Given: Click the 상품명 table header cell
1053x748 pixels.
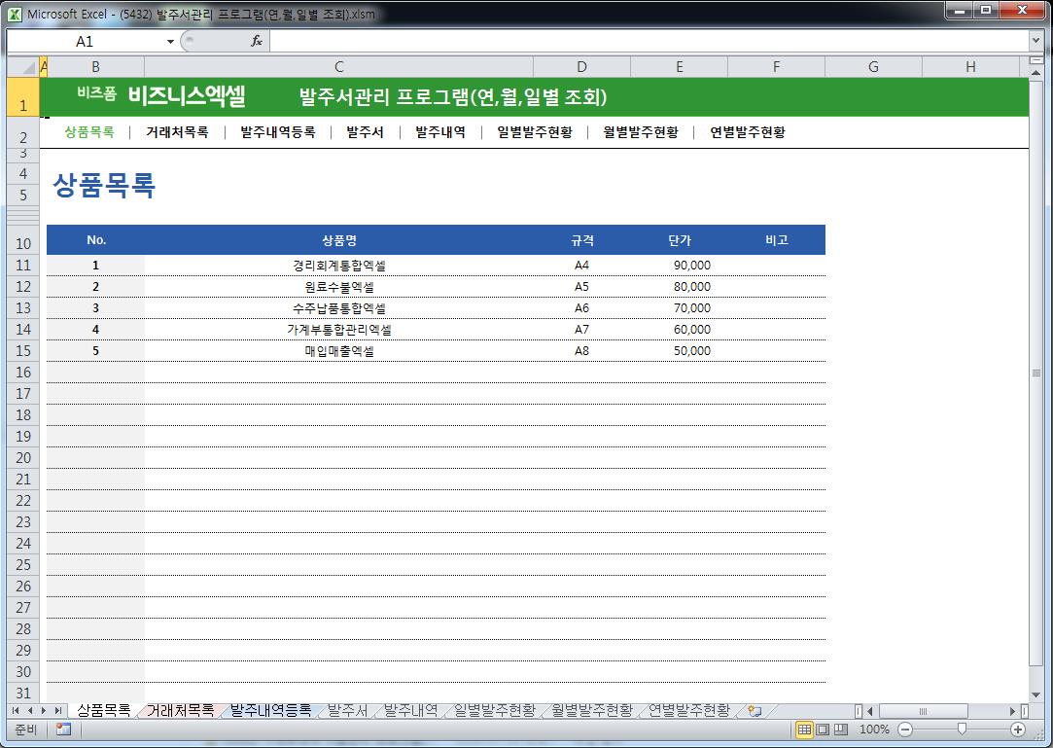Looking at the screenshot, I should [339, 240].
